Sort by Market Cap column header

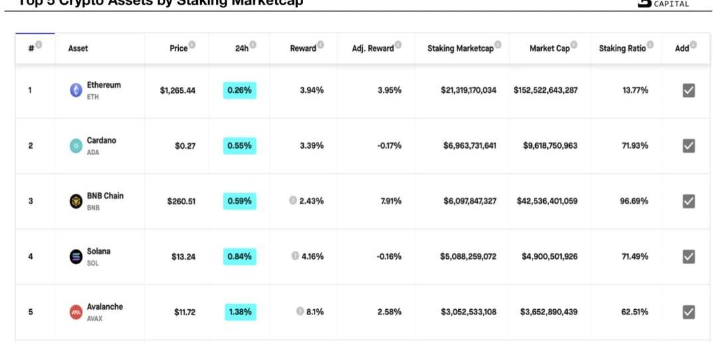(549, 48)
